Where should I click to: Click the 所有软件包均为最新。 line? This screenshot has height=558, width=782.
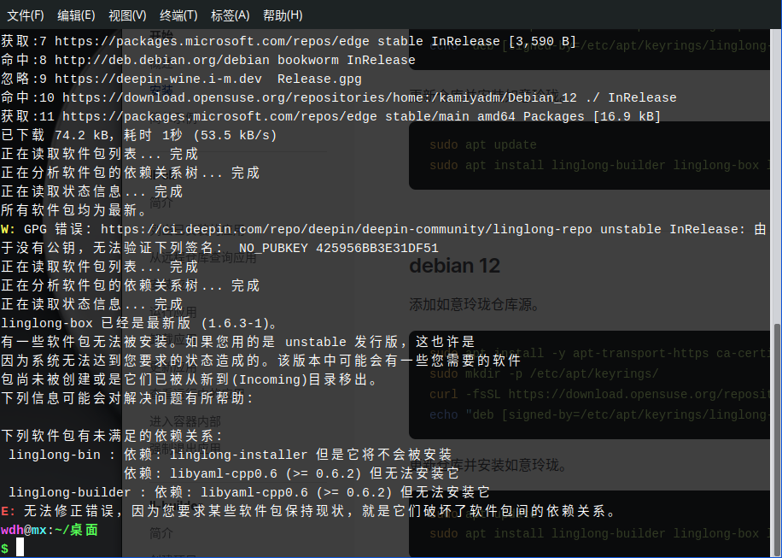73,210
